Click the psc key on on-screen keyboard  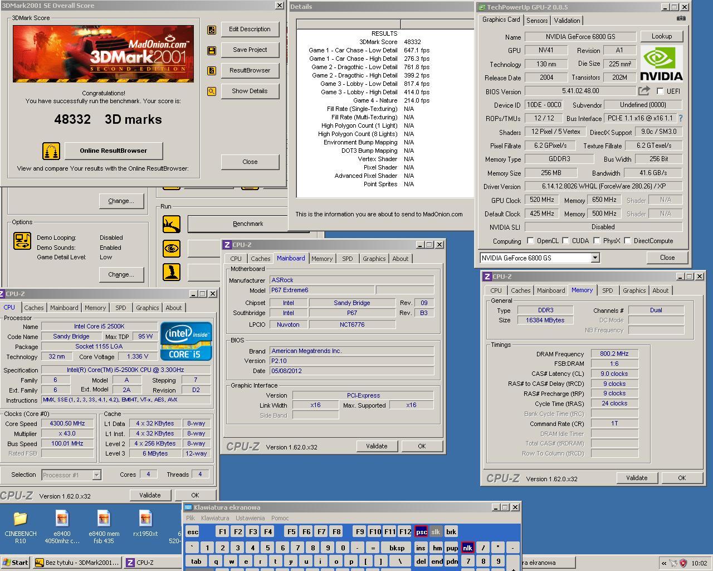[421, 531]
